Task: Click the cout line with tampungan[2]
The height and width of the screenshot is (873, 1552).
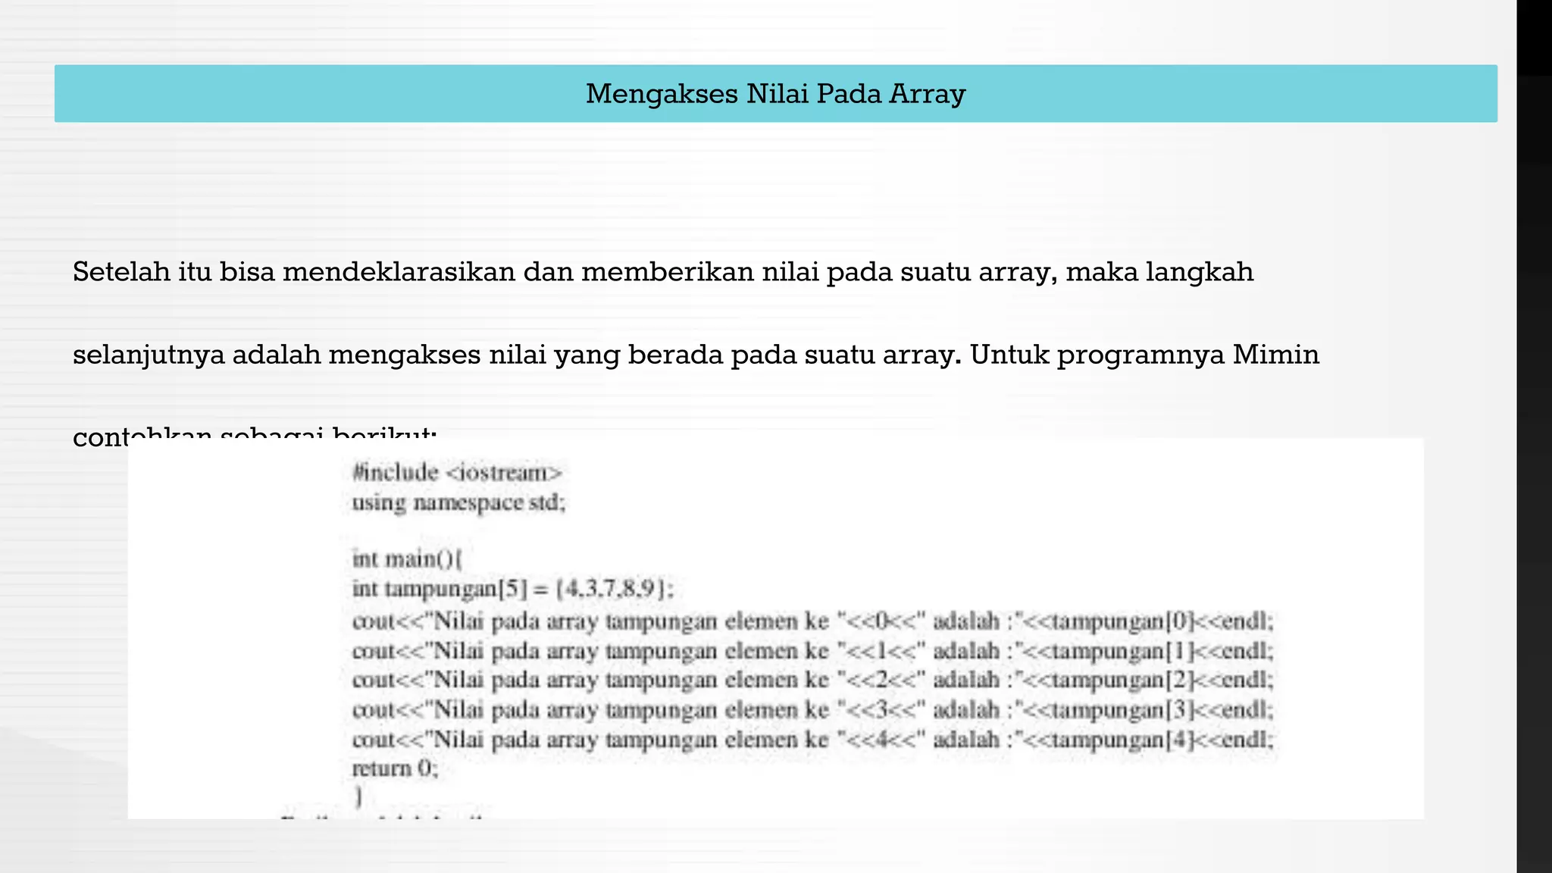Action: pos(813,680)
